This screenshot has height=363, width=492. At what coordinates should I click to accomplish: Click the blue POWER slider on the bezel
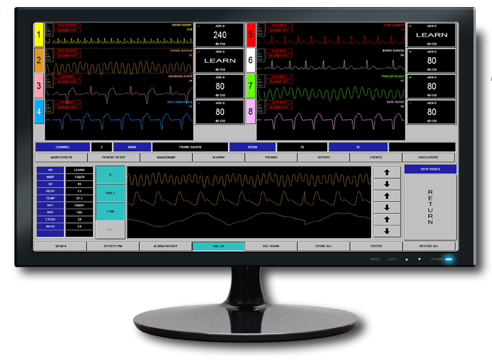tap(448, 259)
